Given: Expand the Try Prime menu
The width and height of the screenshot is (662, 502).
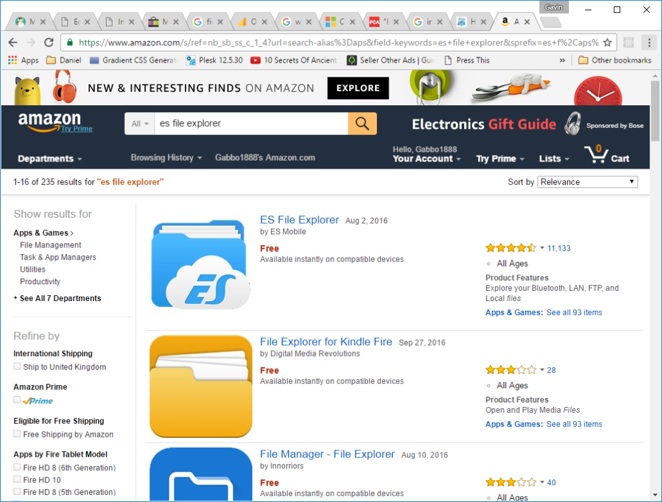Looking at the screenshot, I should click(500, 159).
